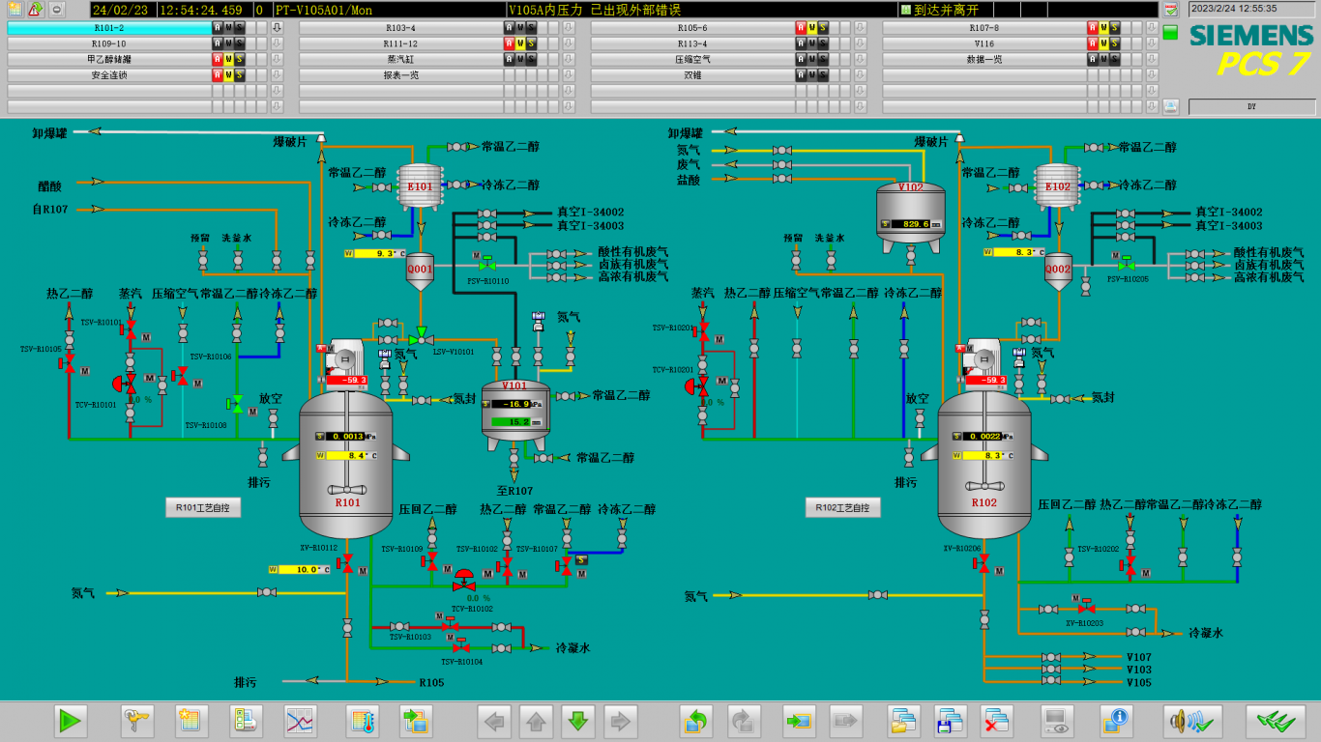The image size is (1321, 742).
Task: Open the 双锥 area button
Action: [x=692, y=74]
